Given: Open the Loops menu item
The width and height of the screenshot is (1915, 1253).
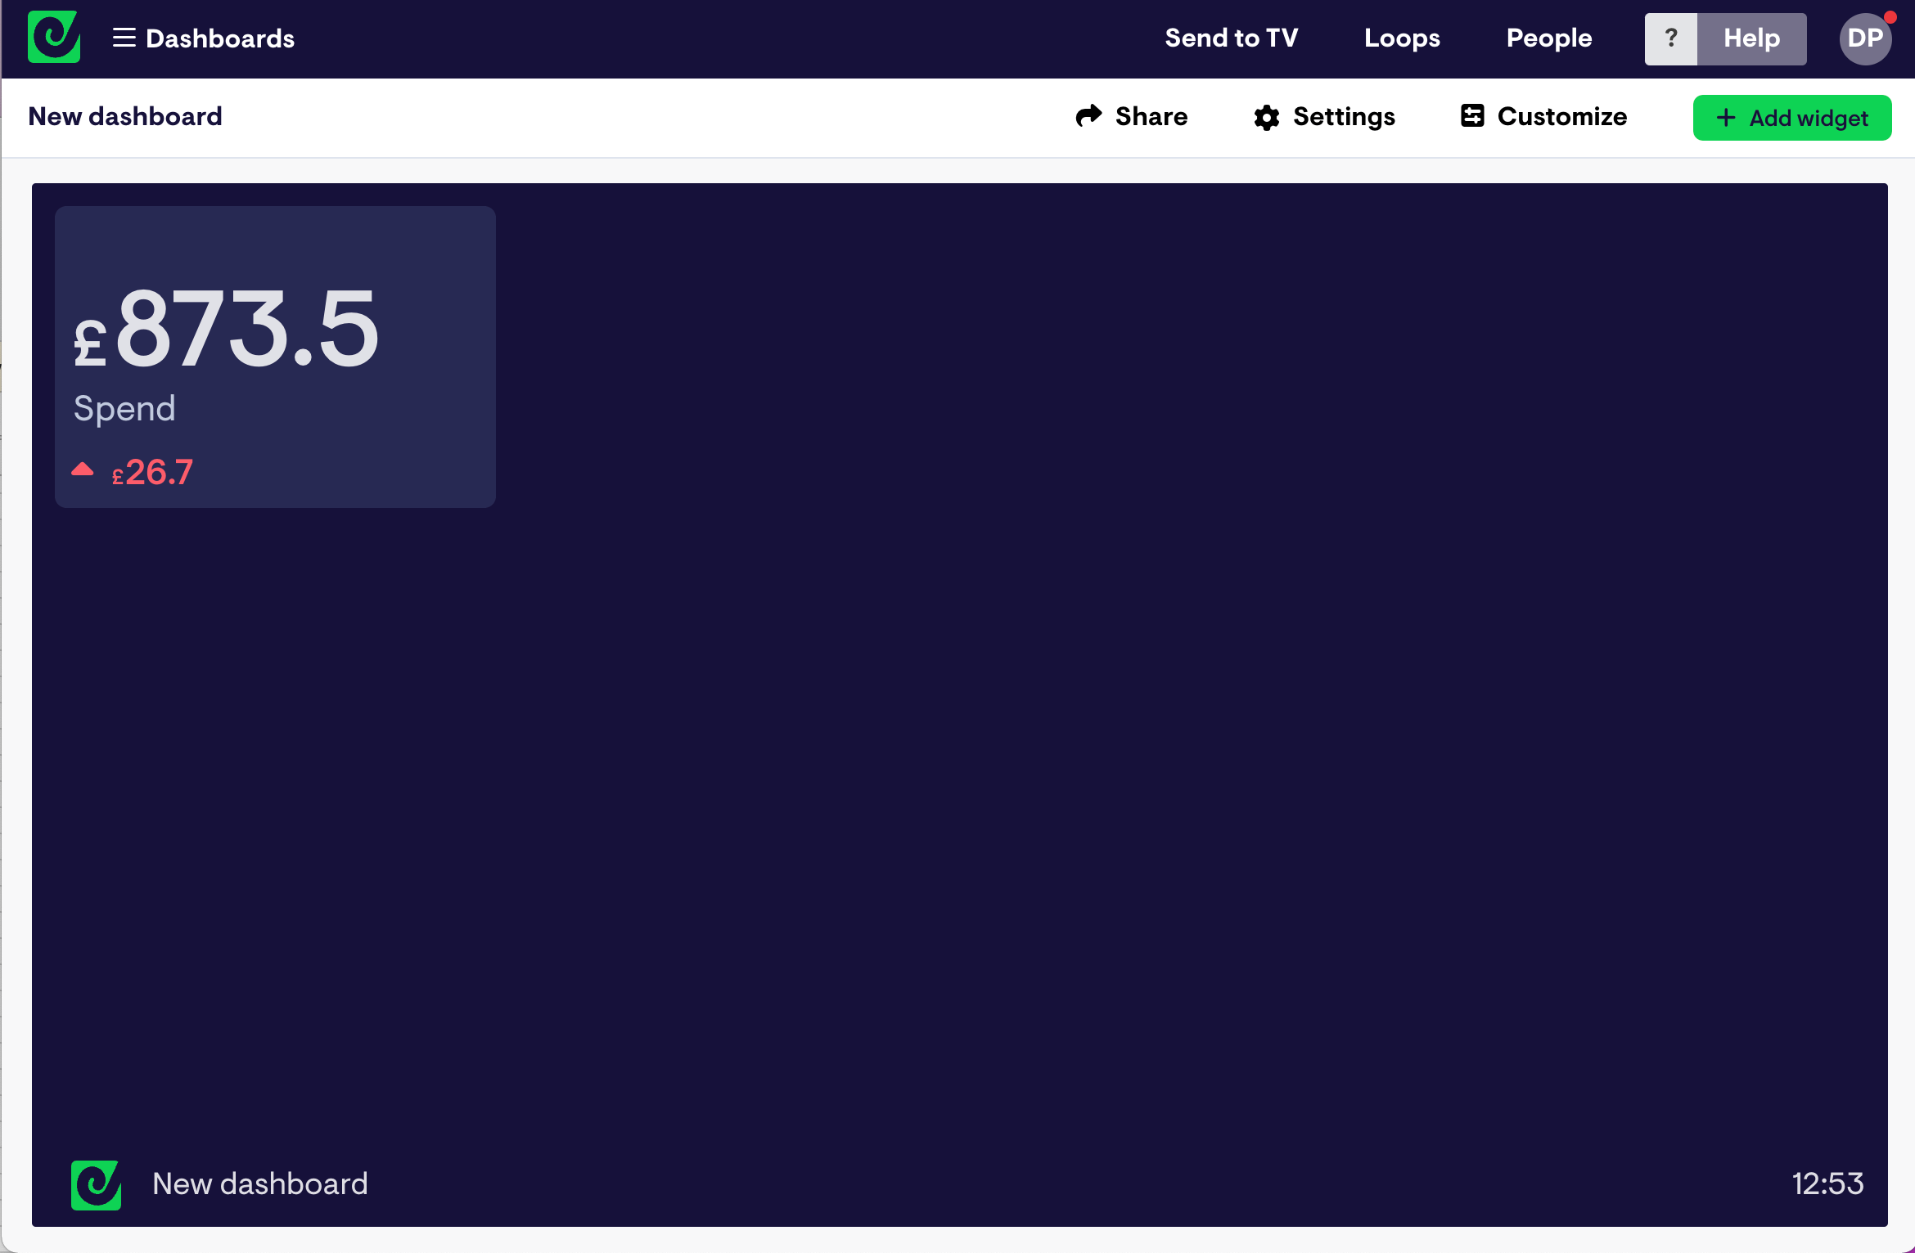Looking at the screenshot, I should [x=1402, y=38].
